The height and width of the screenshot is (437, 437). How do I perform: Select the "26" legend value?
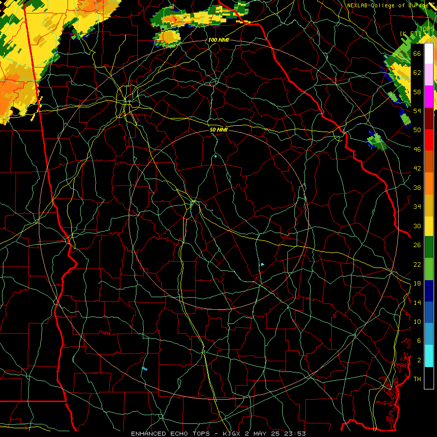pos(417,245)
